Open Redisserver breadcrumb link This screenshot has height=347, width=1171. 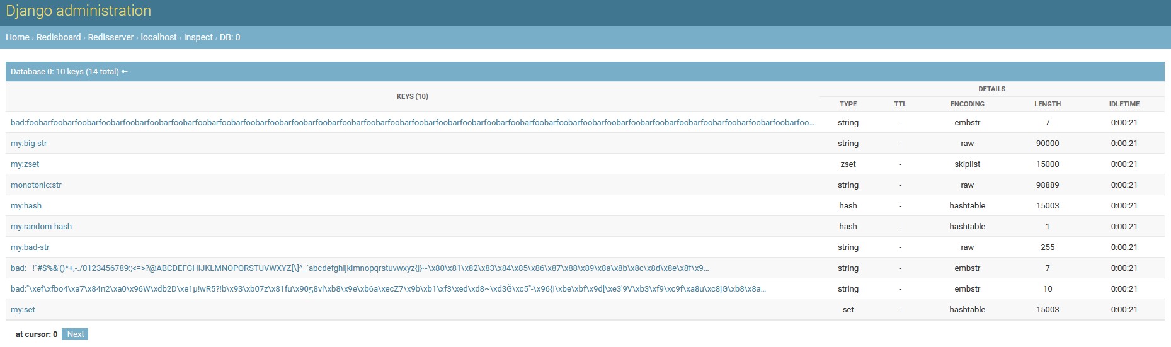coord(111,37)
